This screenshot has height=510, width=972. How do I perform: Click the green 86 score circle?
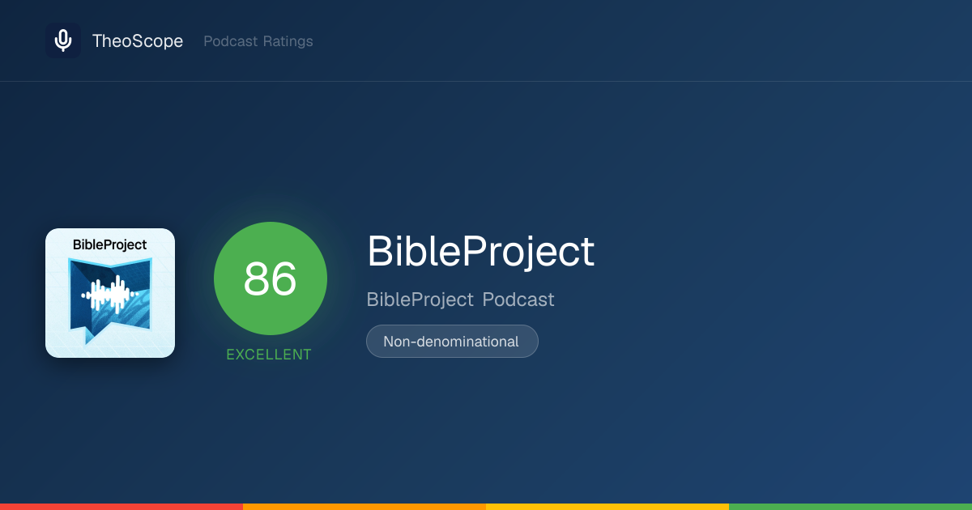click(271, 278)
